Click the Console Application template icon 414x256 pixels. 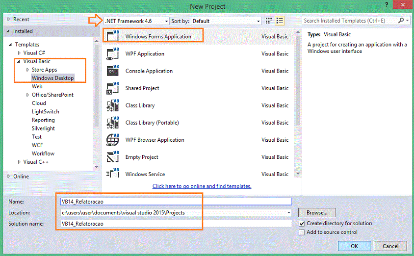click(x=113, y=71)
